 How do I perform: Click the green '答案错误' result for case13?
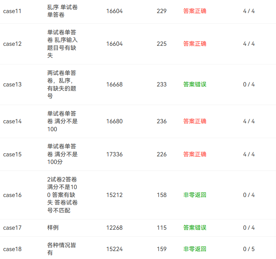pos(195,84)
